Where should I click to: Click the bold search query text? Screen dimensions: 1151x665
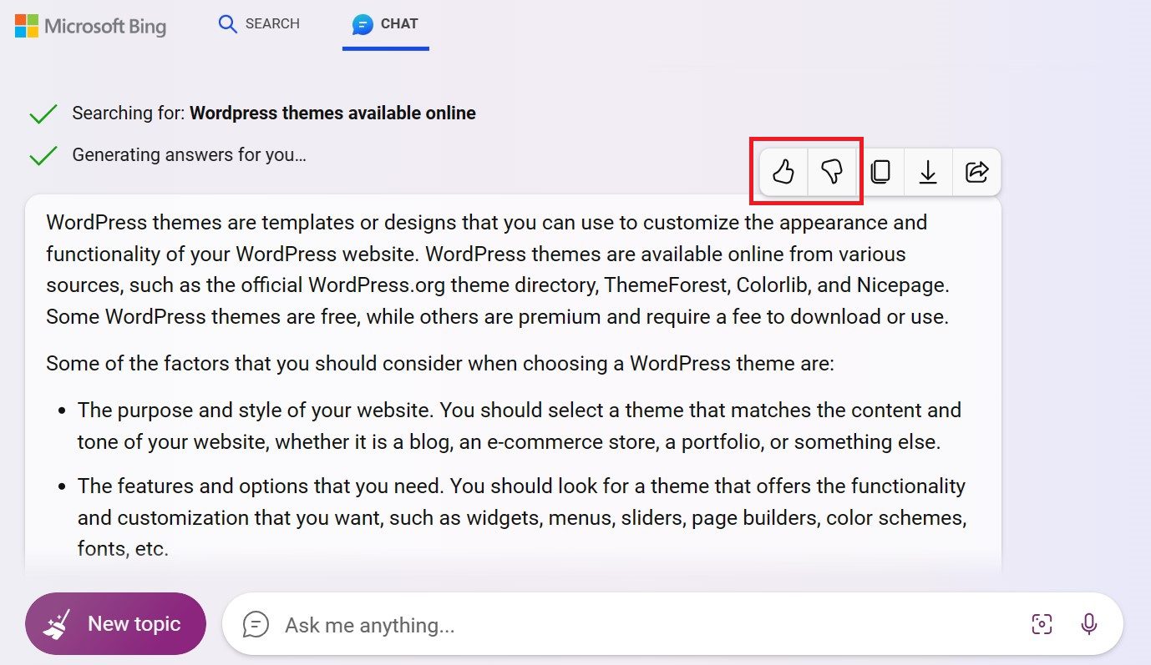pyautogui.click(x=332, y=113)
